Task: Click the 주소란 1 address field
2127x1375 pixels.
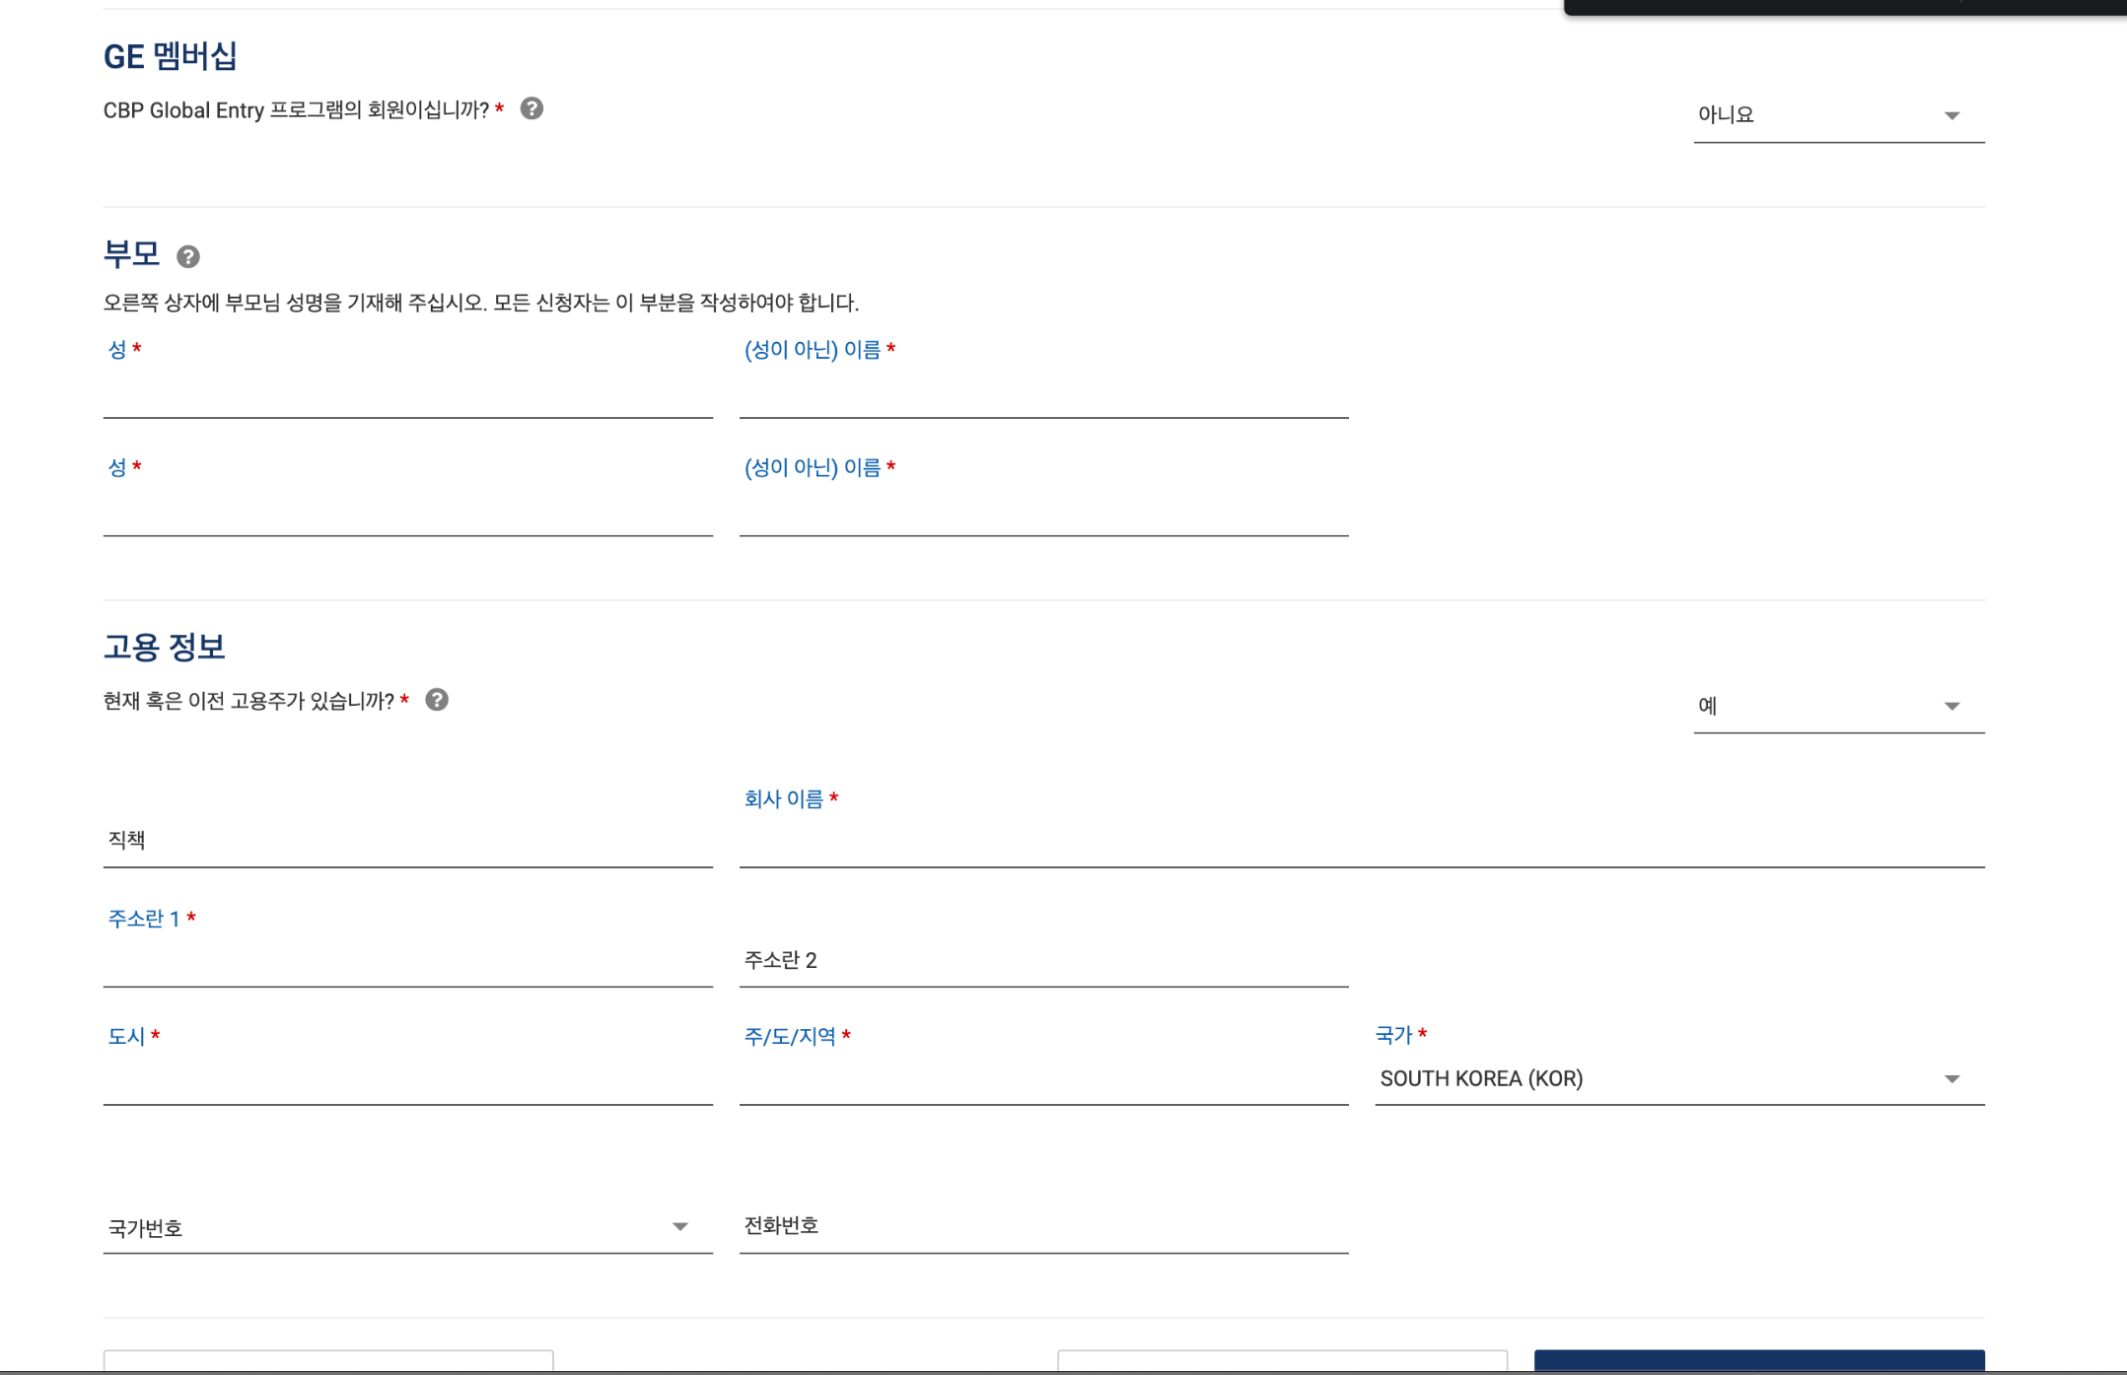Action: click(x=406, y=963)
